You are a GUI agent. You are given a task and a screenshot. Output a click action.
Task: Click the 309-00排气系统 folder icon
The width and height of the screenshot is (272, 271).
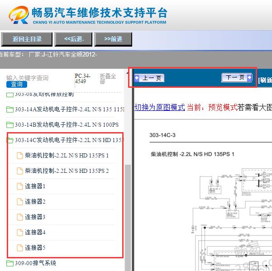click(10, 263)
